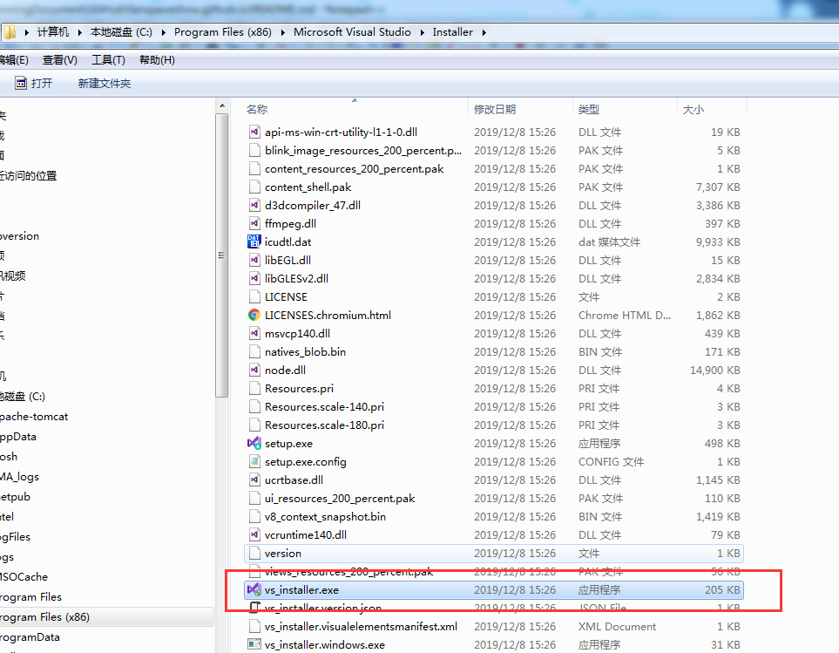This screenshot has height=653, width=839.
Task: Click the folder icon in the address bar
Action: tap(9, 32)
